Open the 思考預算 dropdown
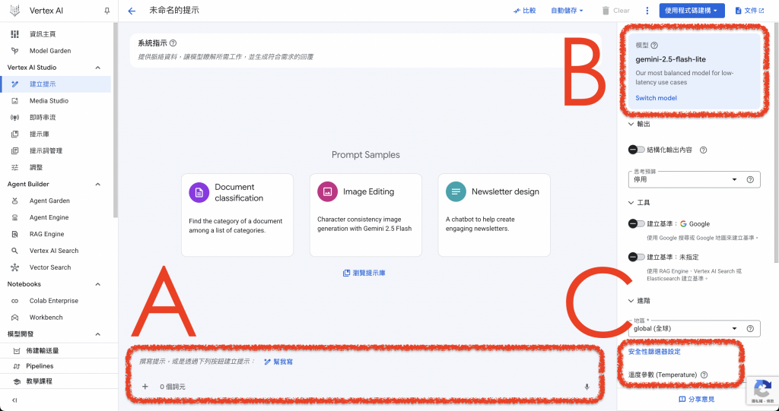 pos(694,180)
